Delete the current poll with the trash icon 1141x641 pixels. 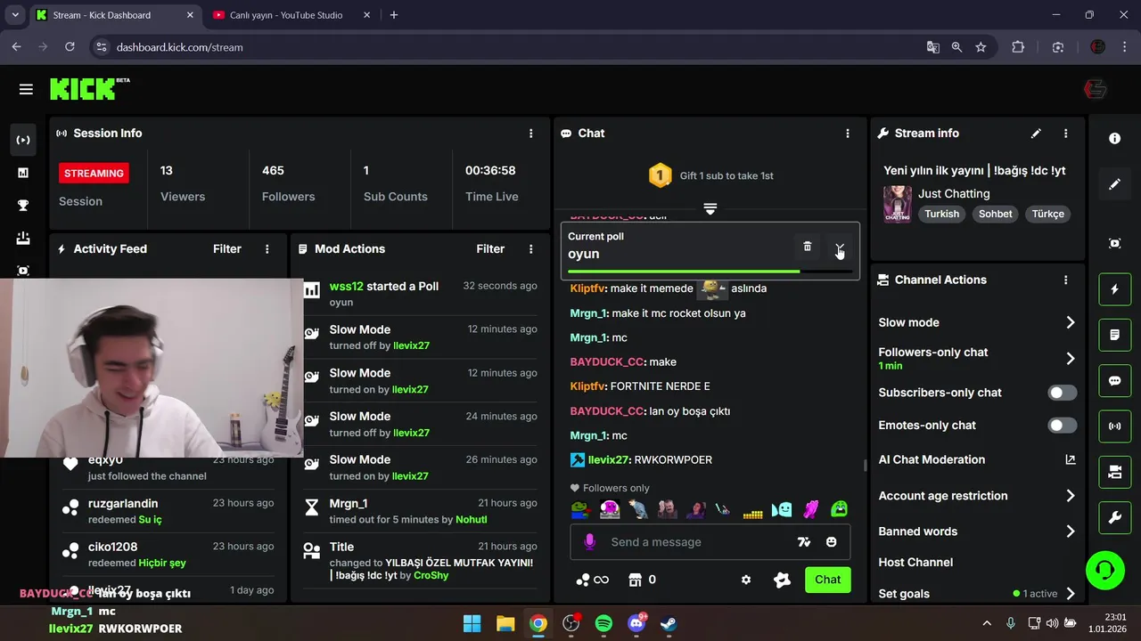click(x=808, y=247)
